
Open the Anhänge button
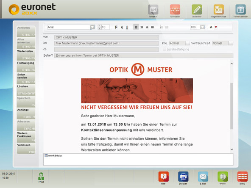pyautogui.click(x=26, y=113)
